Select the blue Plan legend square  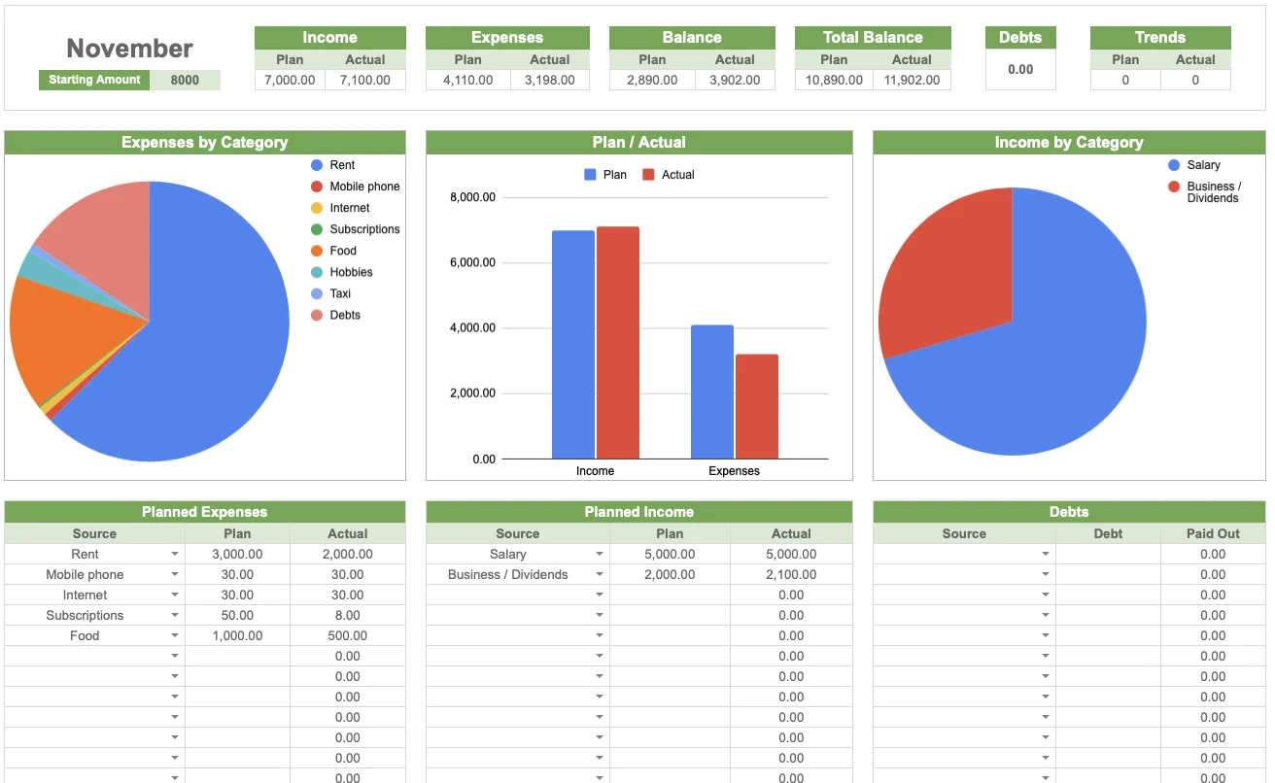click(x=588, y=174)
